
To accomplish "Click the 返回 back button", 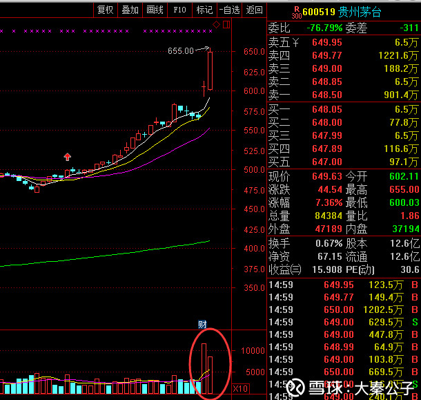I will pos(254,10).
